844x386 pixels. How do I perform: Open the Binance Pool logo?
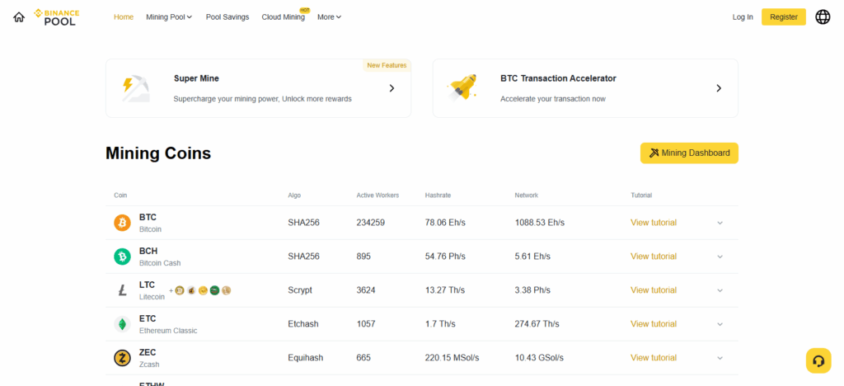pyautogui.click(x=57, y=17)
